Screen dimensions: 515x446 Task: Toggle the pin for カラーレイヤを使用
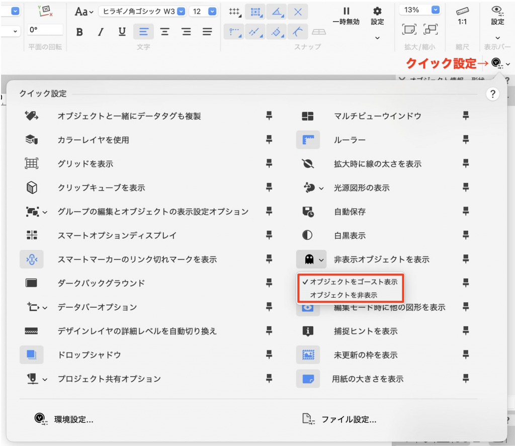click(269, 140)
